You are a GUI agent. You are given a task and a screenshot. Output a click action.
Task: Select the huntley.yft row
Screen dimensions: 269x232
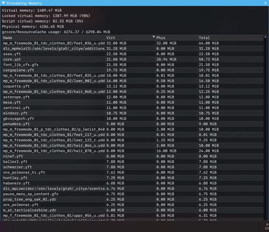(133, 178)
